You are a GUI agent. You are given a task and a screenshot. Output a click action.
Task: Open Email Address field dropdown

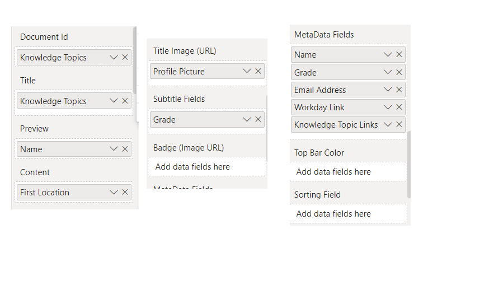(x=388, y=90)
